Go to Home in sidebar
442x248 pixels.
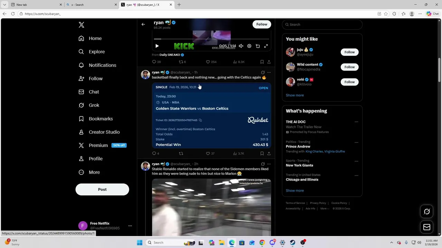[x=90, y=38]
